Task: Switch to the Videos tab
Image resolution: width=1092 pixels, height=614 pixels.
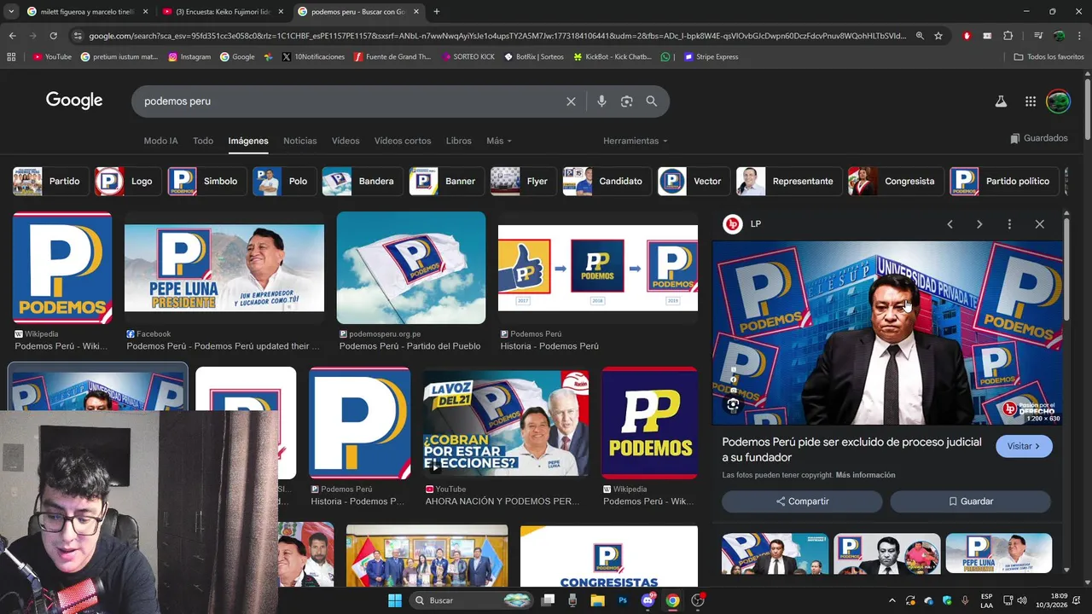Action: pyautogui.click(x=346, y=141)
